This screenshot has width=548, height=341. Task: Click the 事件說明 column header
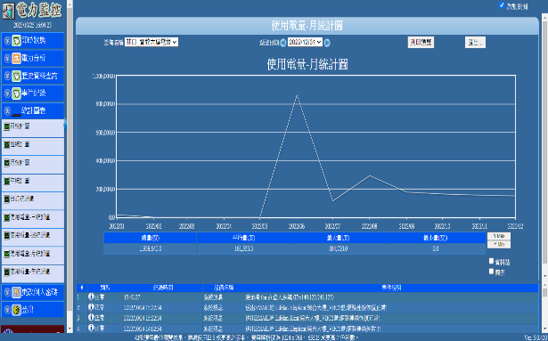[391, 288]
